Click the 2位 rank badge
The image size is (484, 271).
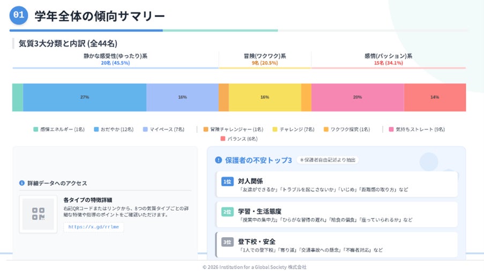click(x=227, y=212)
